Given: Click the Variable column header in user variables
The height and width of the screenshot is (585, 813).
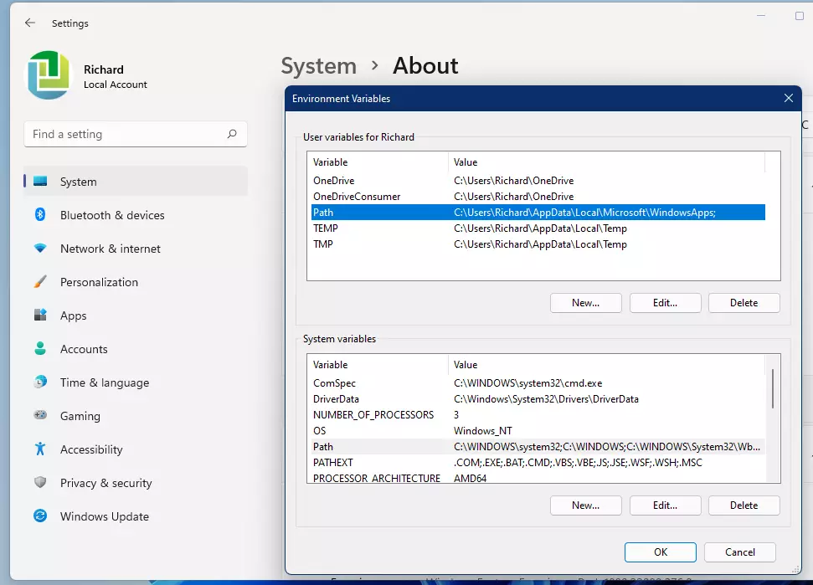Looking at the screenshot, I should pos(378,162).
